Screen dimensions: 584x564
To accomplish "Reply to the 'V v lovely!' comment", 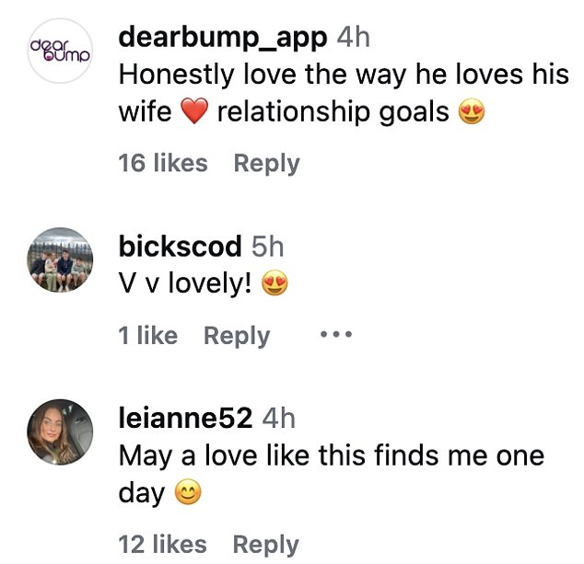I will (x=237, y=336).
